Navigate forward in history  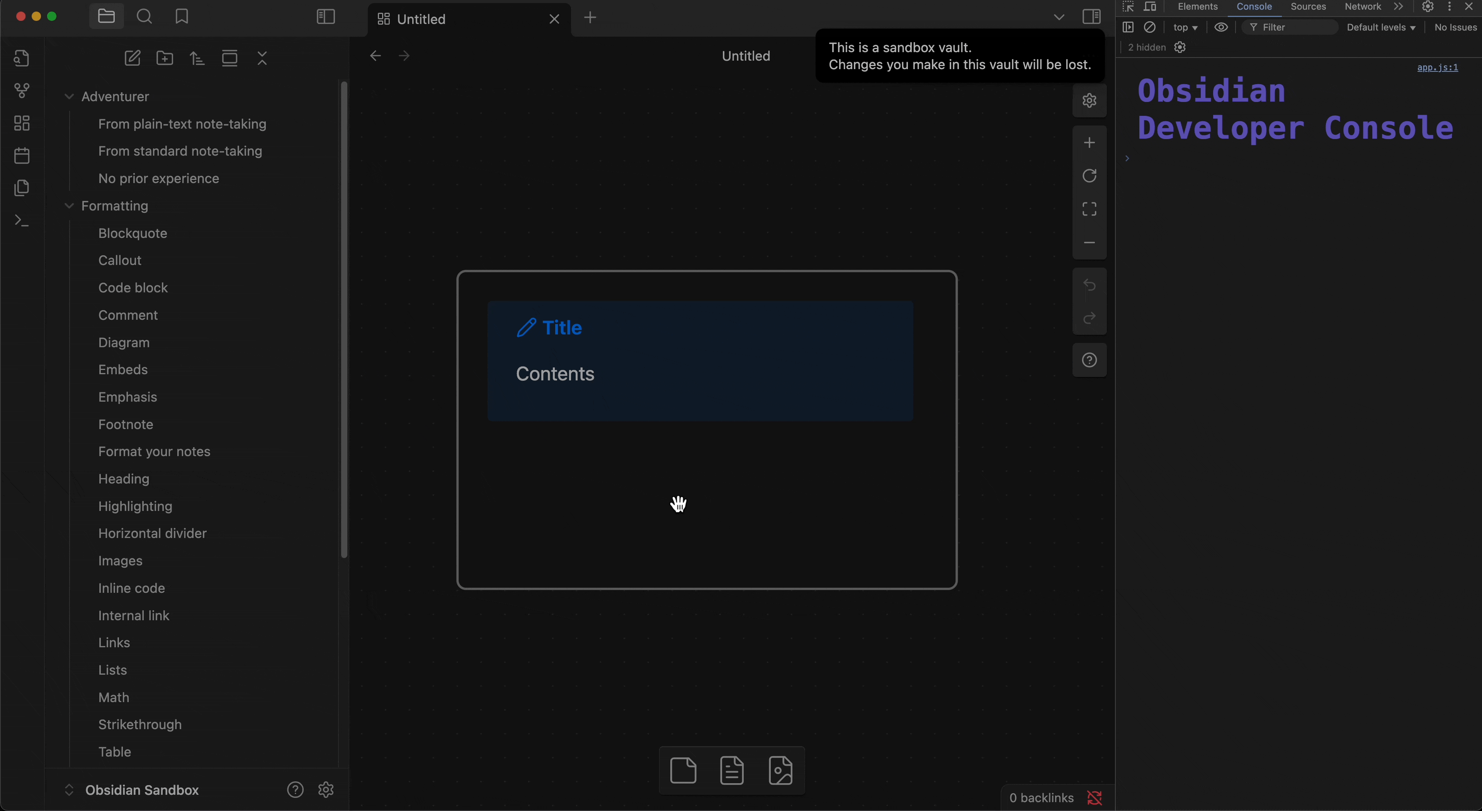coord(404,56)
